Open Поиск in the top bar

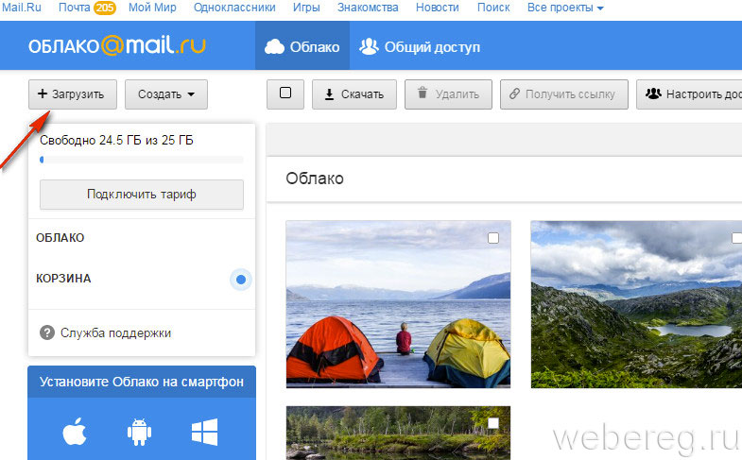coord(493,8)
